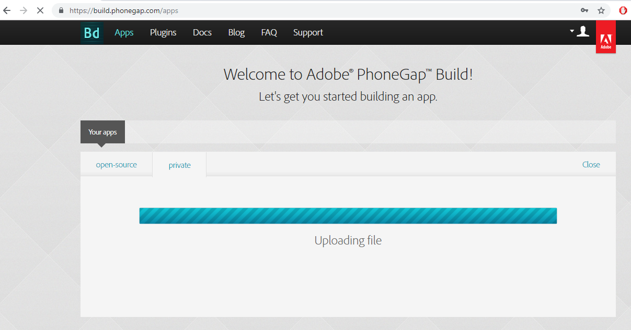Bookmark this page with the star icon
Viewport: 631px width, 330px height.
[602, 10]
